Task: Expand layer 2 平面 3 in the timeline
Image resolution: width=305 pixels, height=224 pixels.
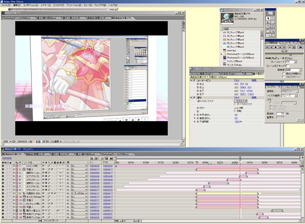Action: pos(14,170)
